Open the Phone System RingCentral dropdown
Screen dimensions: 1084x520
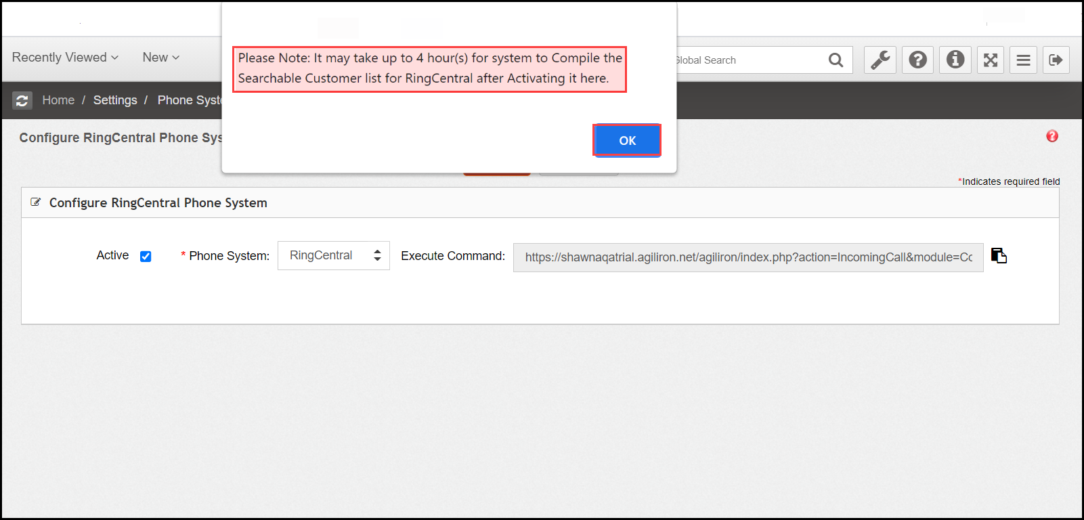tap(334, 255)
